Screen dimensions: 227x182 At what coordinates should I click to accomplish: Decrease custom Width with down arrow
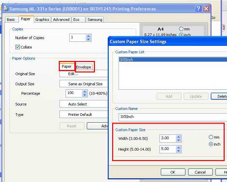(178, 140)
